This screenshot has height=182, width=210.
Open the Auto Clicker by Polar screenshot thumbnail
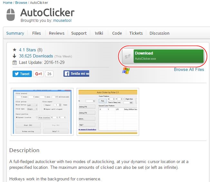108,112
